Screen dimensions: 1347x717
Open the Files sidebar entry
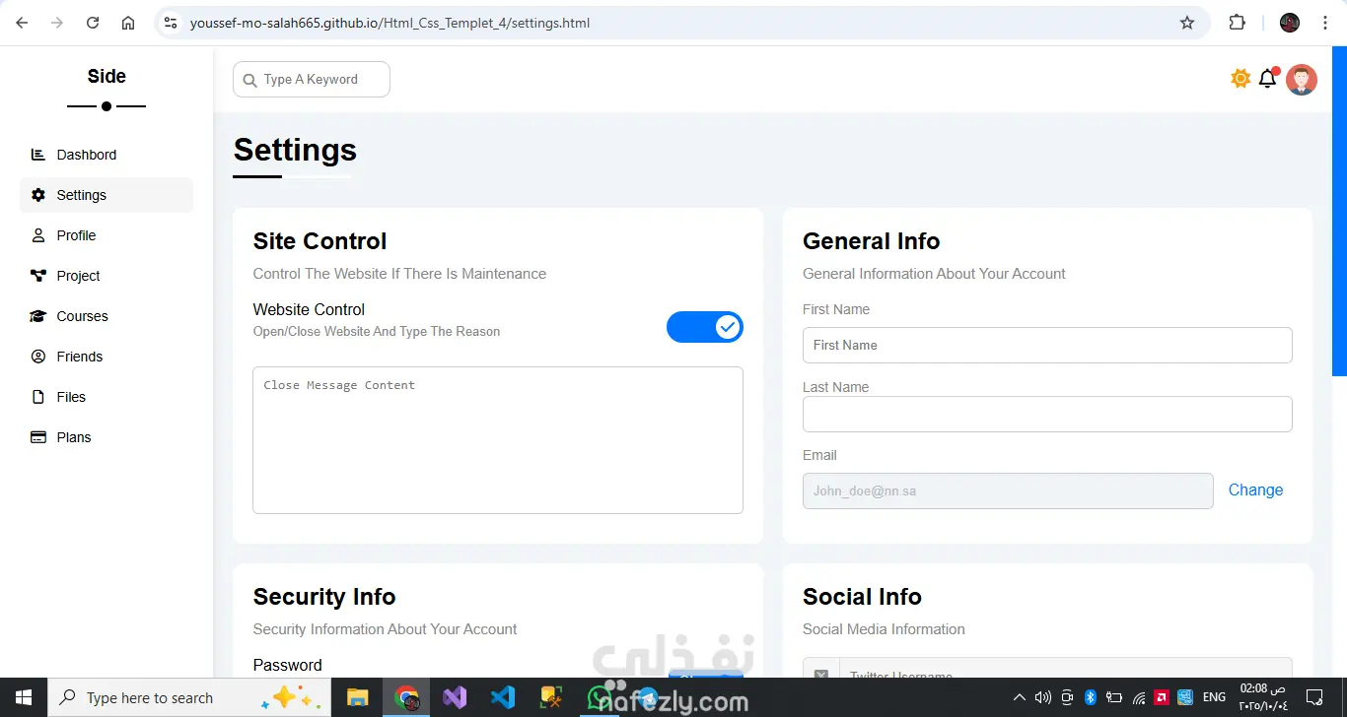pyautogui.click(x=106, y=397)
